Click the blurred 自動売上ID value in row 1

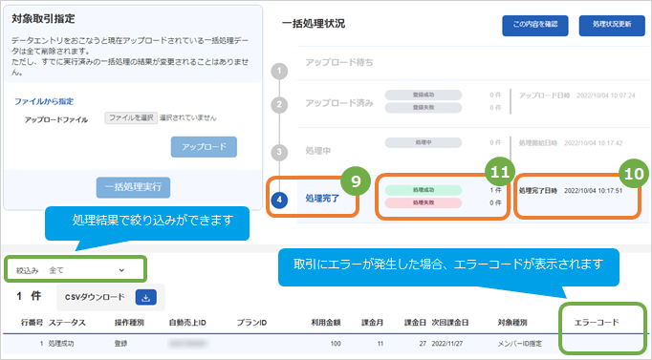187,344
